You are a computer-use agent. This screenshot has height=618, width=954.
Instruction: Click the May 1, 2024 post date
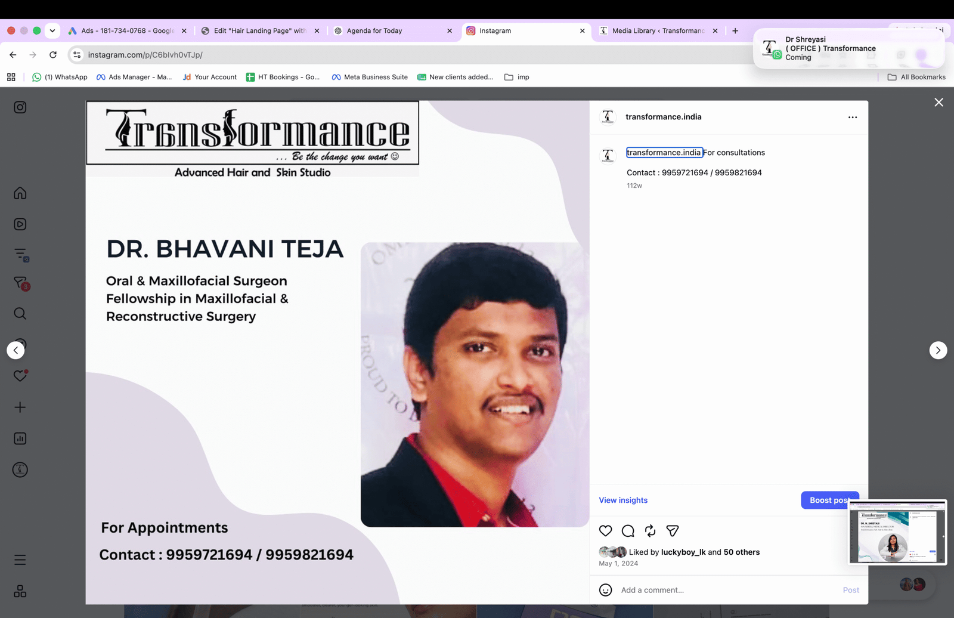click(x=618, y=564)
